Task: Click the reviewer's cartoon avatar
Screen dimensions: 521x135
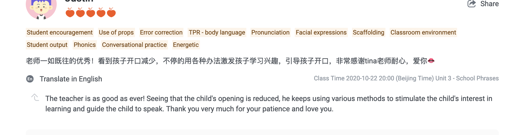Action: click(x=41, y=9)
